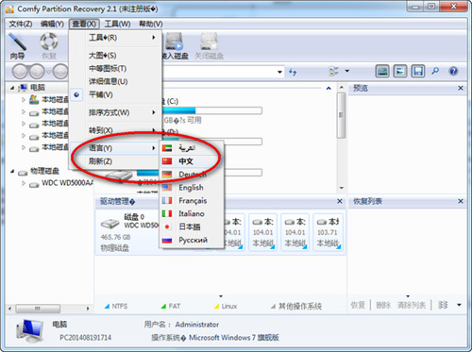Move the tree pane horizontal scrollbar thumb

point(38,309)
